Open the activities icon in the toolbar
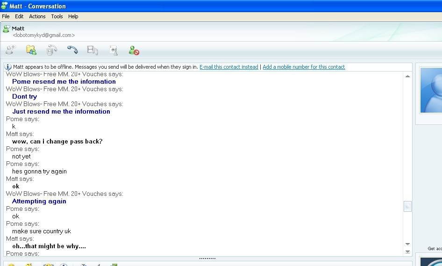 (93, 50)
